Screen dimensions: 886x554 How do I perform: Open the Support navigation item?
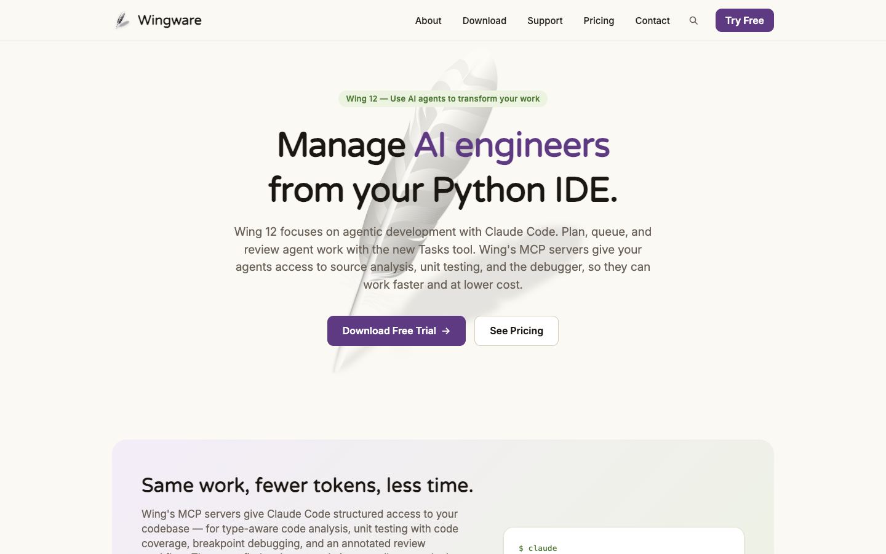coord(545,20)
